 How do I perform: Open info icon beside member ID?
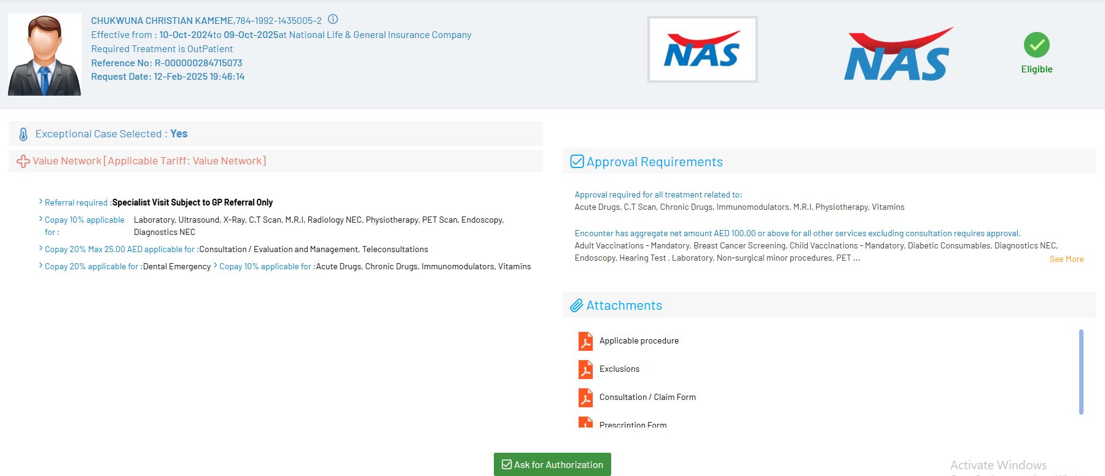(333, 20)
